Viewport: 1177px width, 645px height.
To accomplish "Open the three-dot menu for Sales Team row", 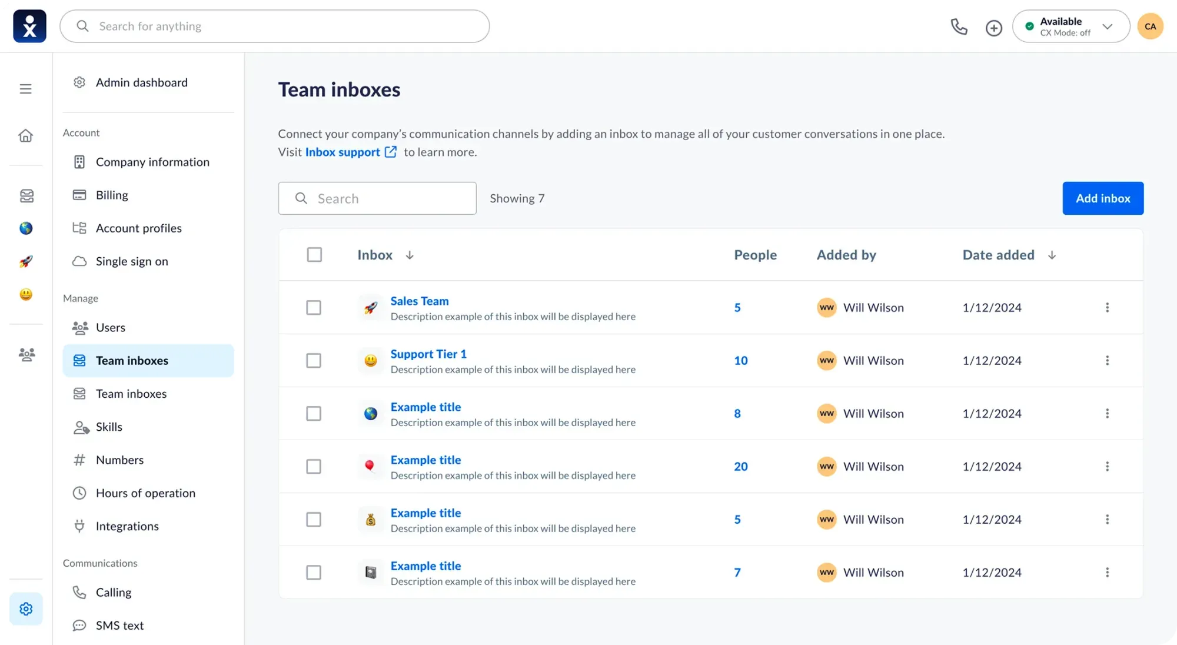I will [1108, 307].
